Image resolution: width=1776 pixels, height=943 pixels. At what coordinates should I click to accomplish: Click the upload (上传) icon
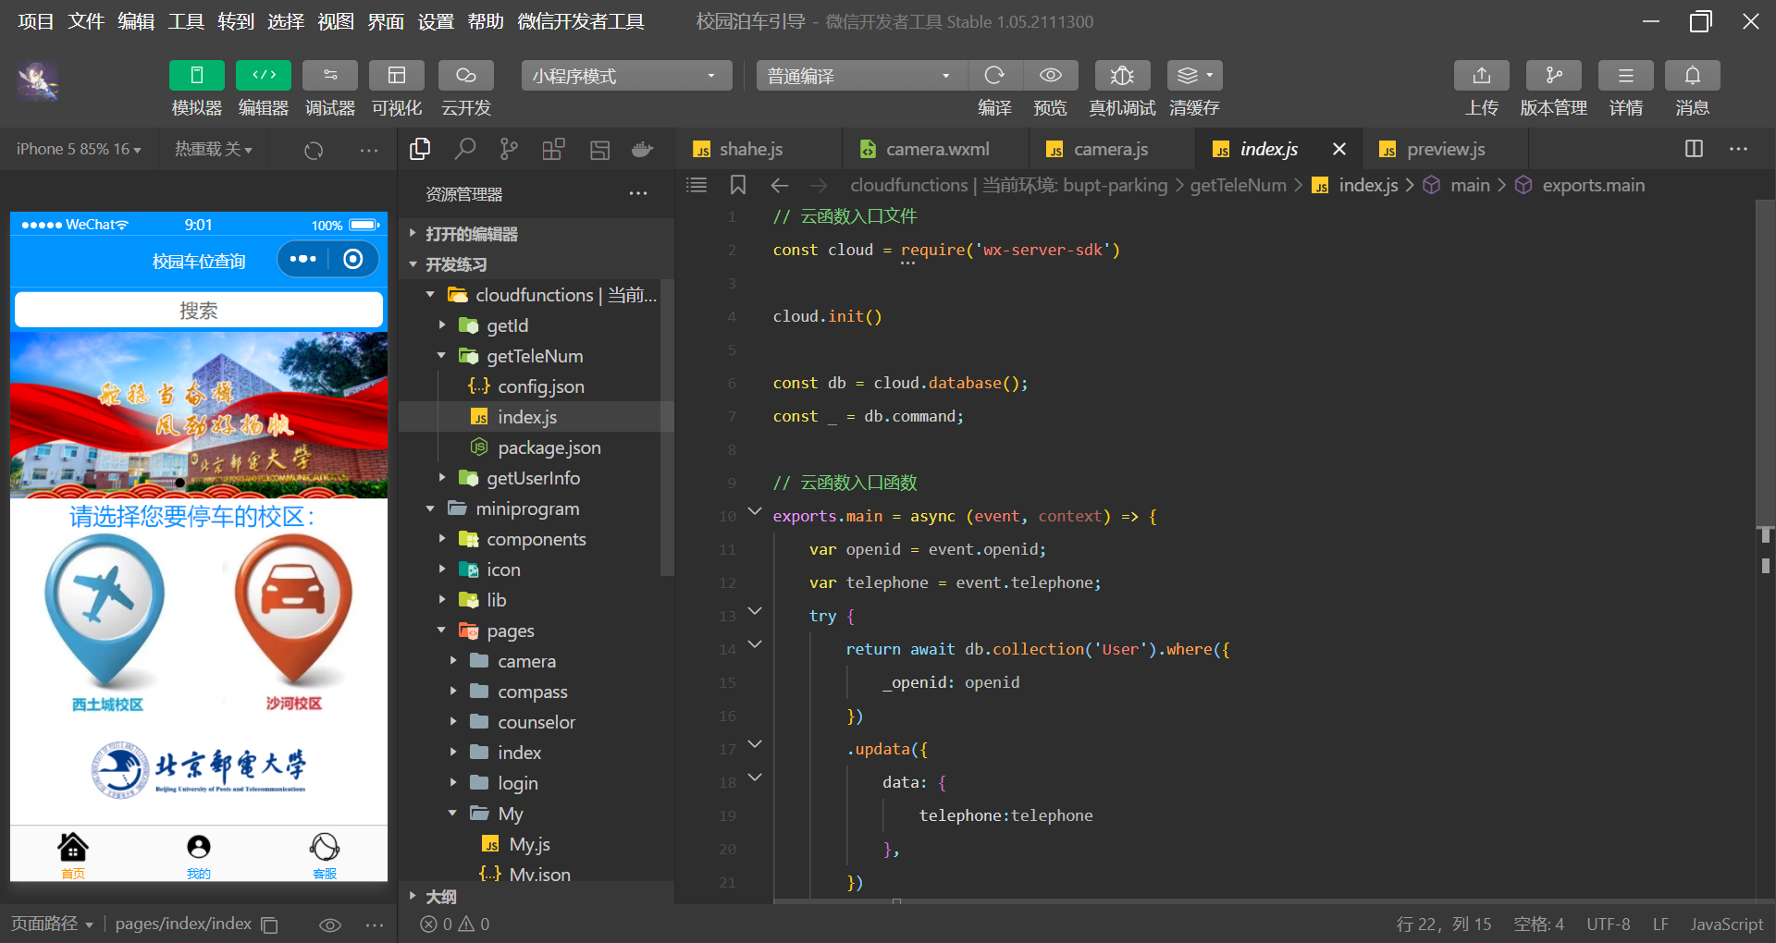(1482, 76)
